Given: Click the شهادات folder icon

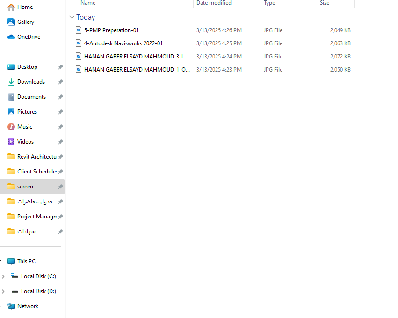Looking at the screenshot, I should pyautogui.click(x=11, y=231).
